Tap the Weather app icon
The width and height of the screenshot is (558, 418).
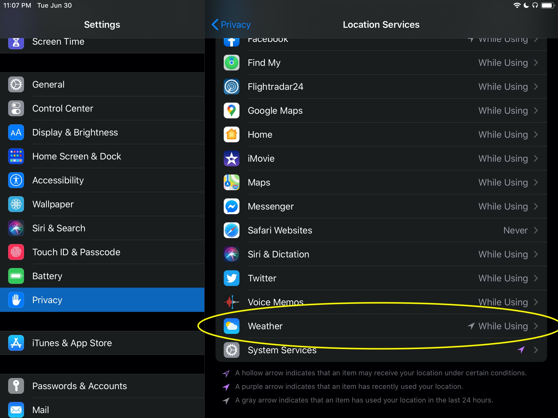(231, 326)
